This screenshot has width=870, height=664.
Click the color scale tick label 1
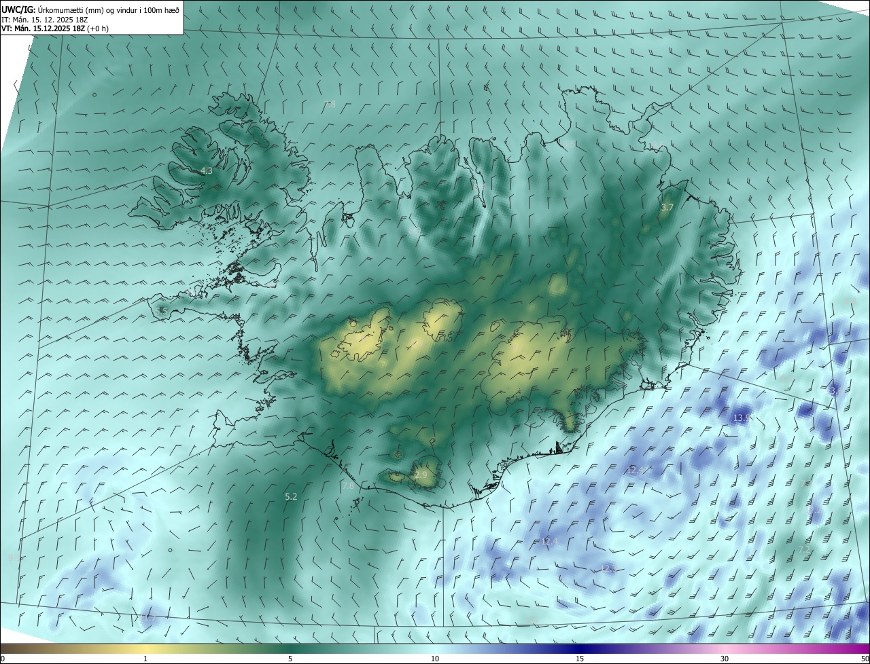[x=145, y=659]
